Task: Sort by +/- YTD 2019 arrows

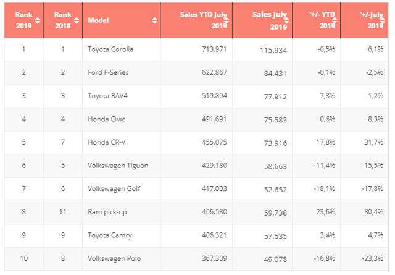Action: pos(335,20)
